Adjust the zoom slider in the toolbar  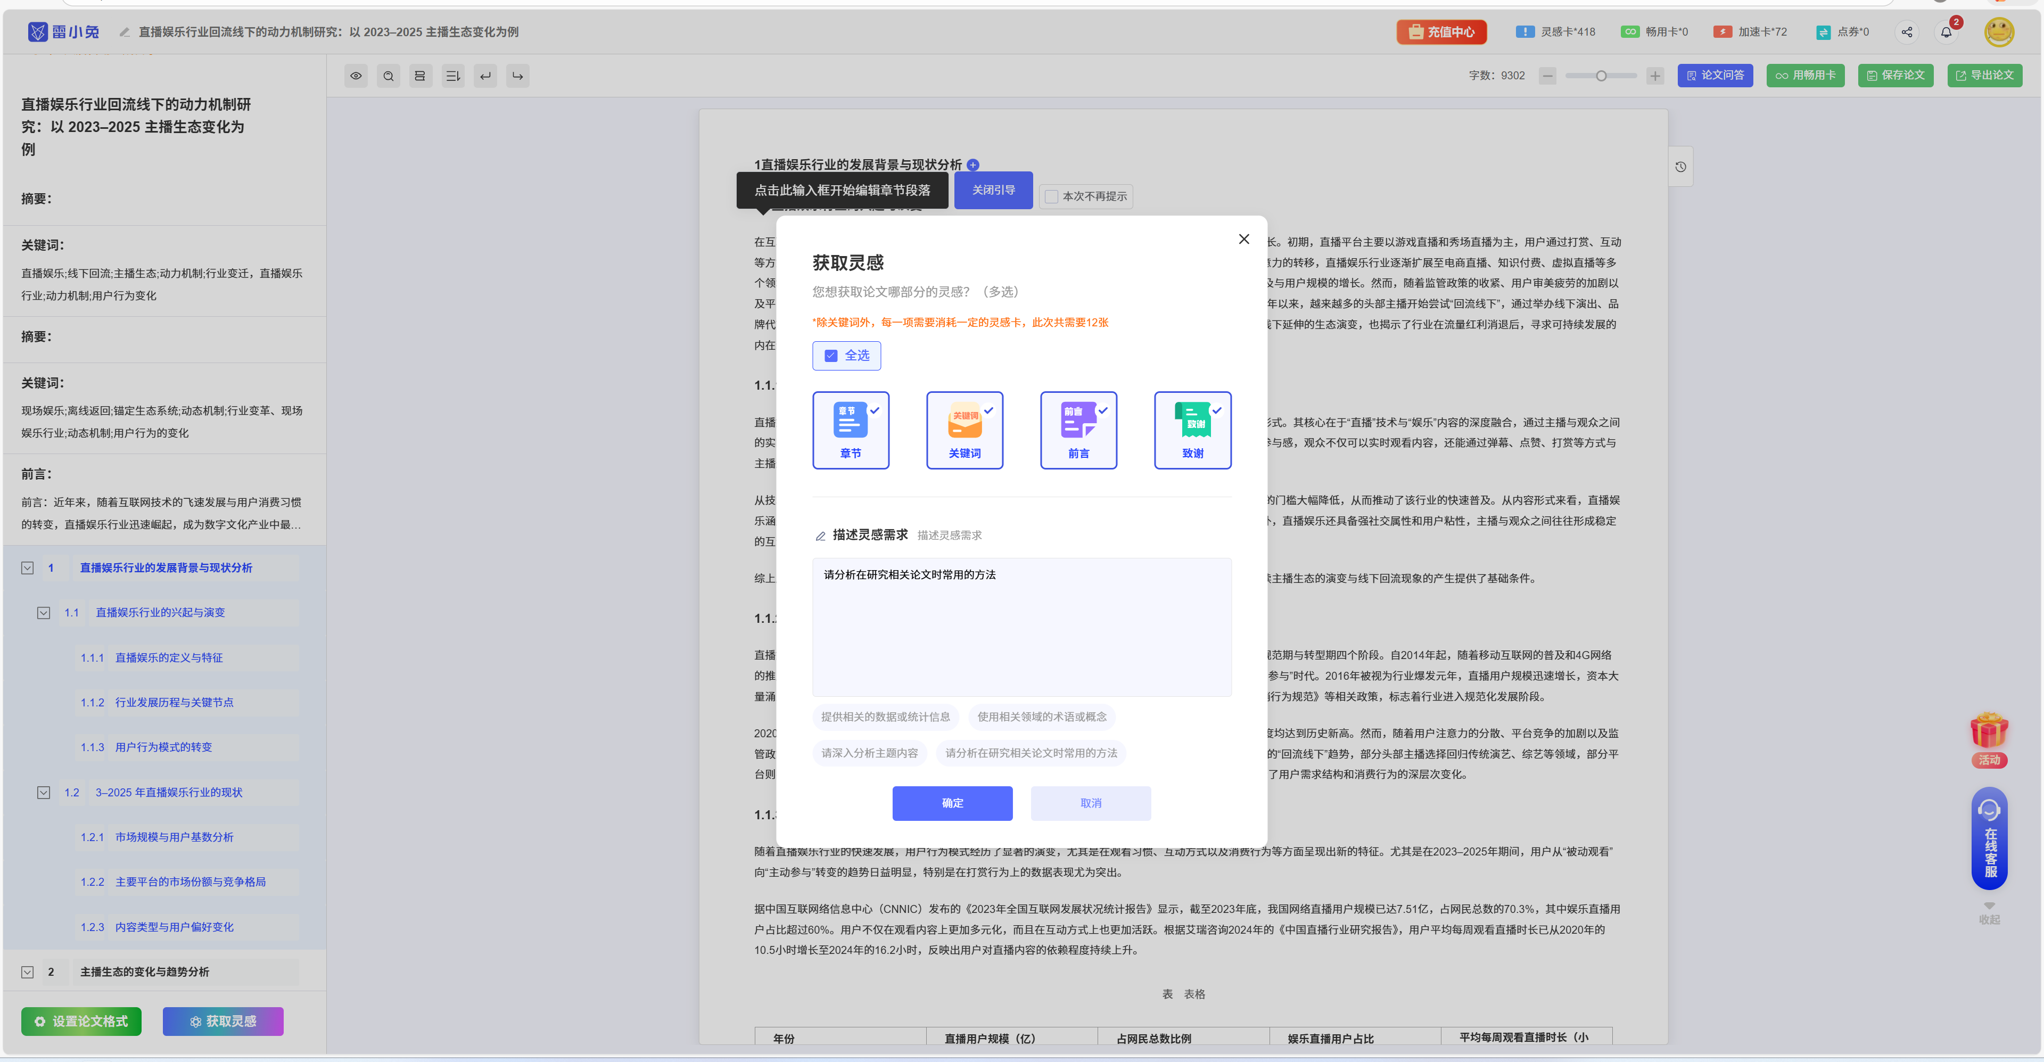coord(1601,76)
